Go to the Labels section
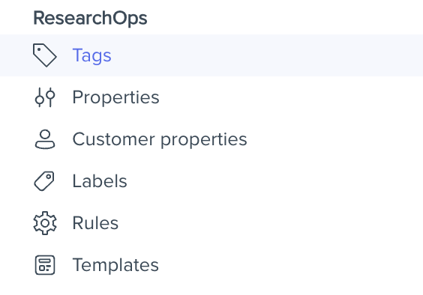This screenshot has height=295, width=423. [100, 181]
